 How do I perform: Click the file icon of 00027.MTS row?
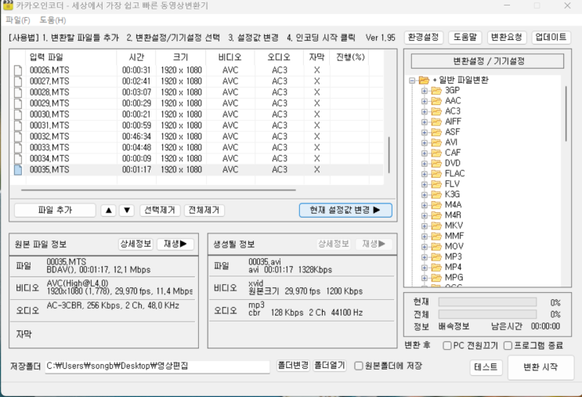coord(18,81)
